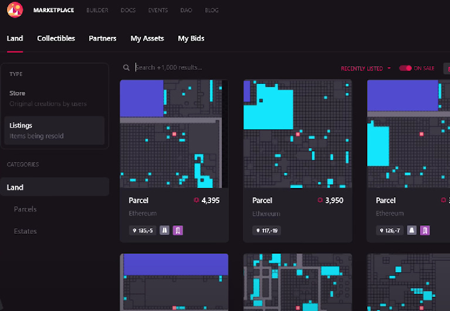Click road proximity badge on parcel 126,-7
Image resolution: width=450 pixels, height=311 pixels.
click(411, 230)
